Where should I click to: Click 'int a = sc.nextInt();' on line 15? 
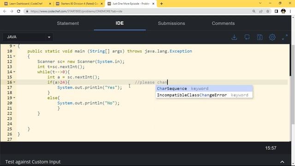coord(73,77)
